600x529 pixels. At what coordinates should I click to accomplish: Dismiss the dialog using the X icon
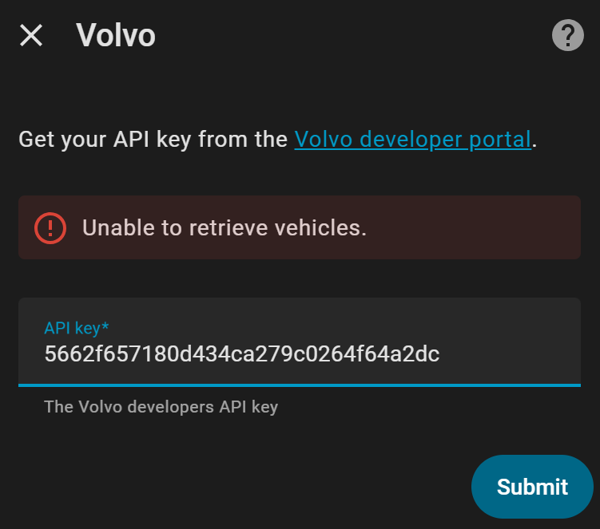tap(31, 35)
